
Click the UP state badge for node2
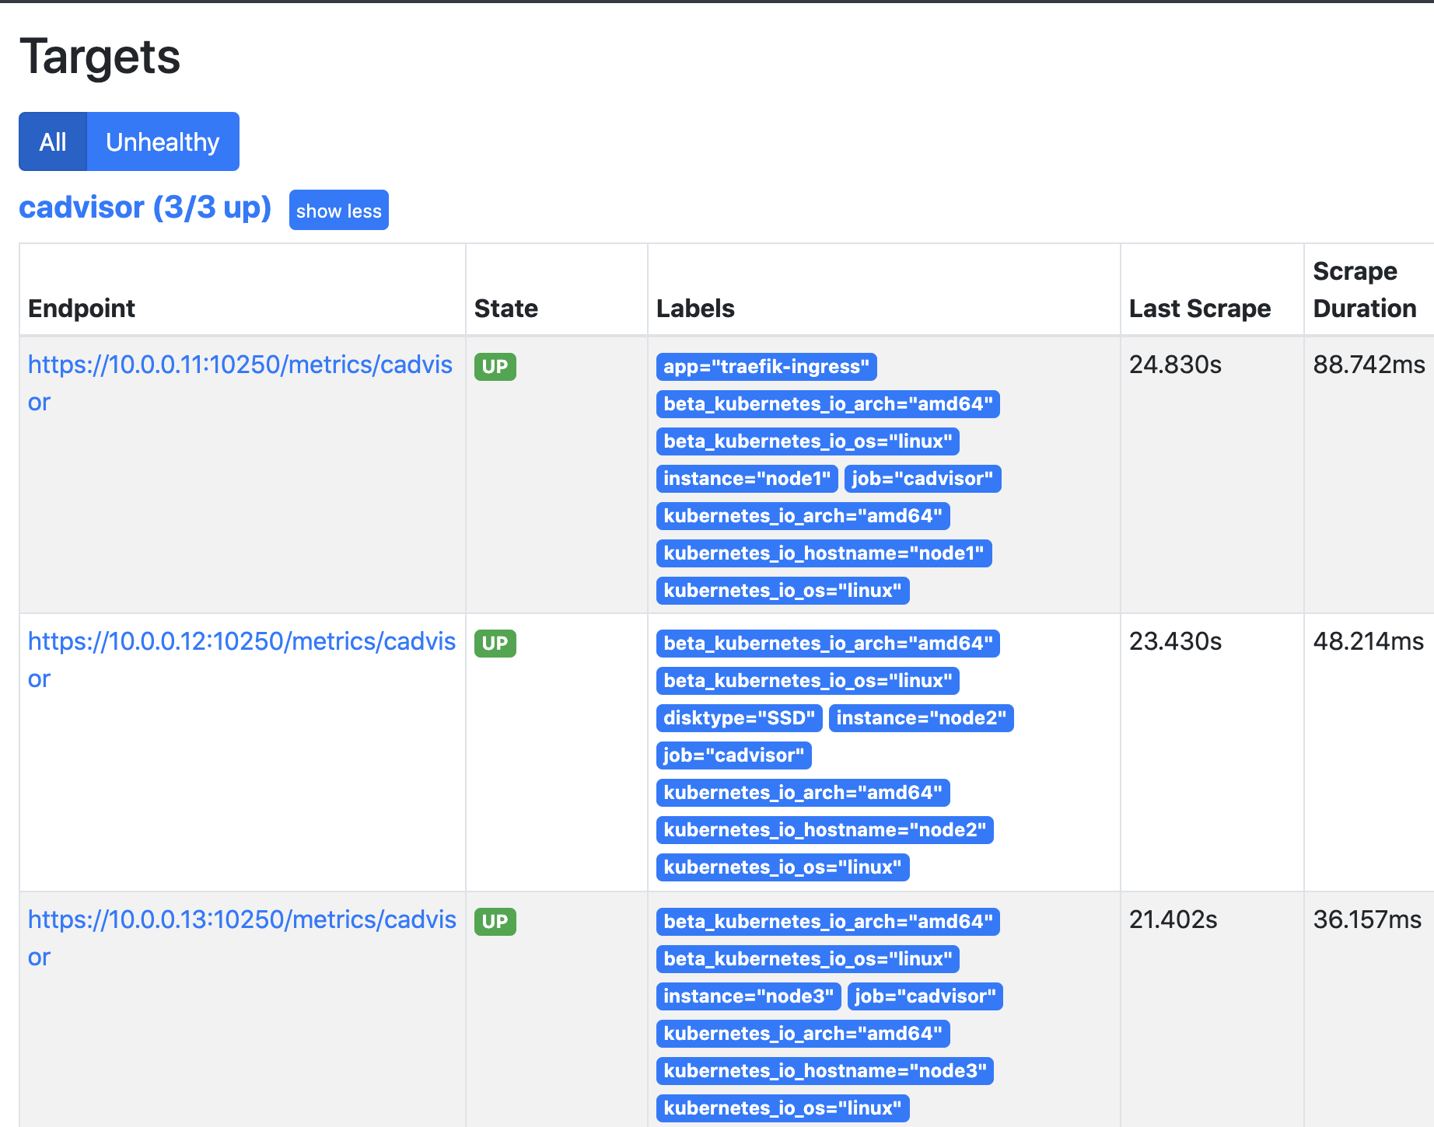pos(495,644)
